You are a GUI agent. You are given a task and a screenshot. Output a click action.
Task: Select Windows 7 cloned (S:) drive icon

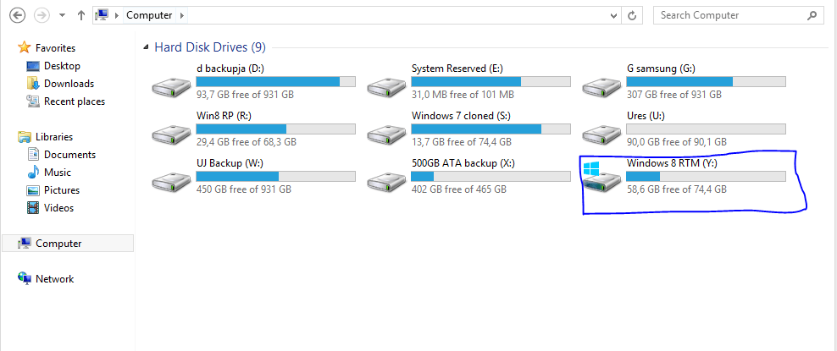pyautogui.click(x=386, y=134)
